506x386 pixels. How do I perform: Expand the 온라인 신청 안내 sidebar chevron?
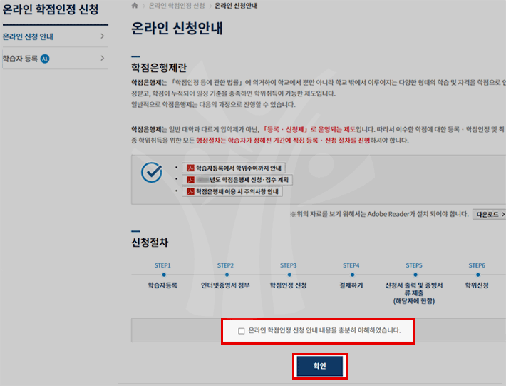click(x=103, y=36)
